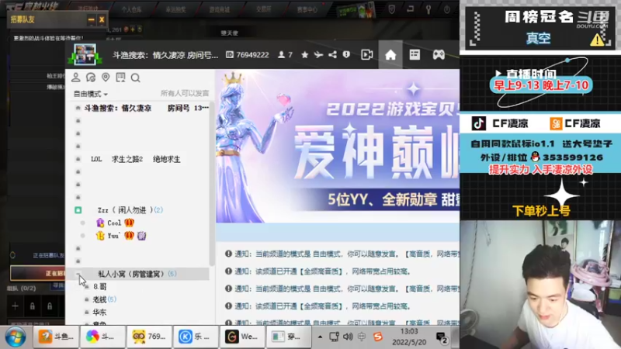Screen dimensions: 621x349
Task: Open the notification center icon
Action: tap(442, 337)
